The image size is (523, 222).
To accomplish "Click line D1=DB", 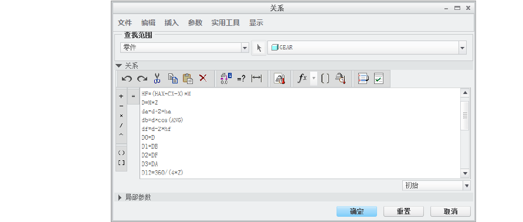I will 150,146.
